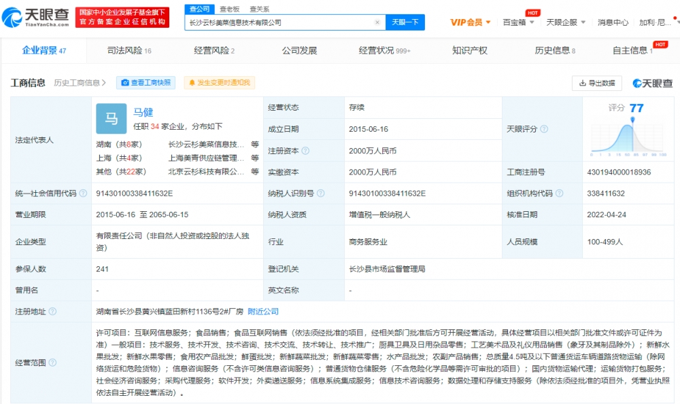Click the score value 77
680x404 pixels.
636,108
